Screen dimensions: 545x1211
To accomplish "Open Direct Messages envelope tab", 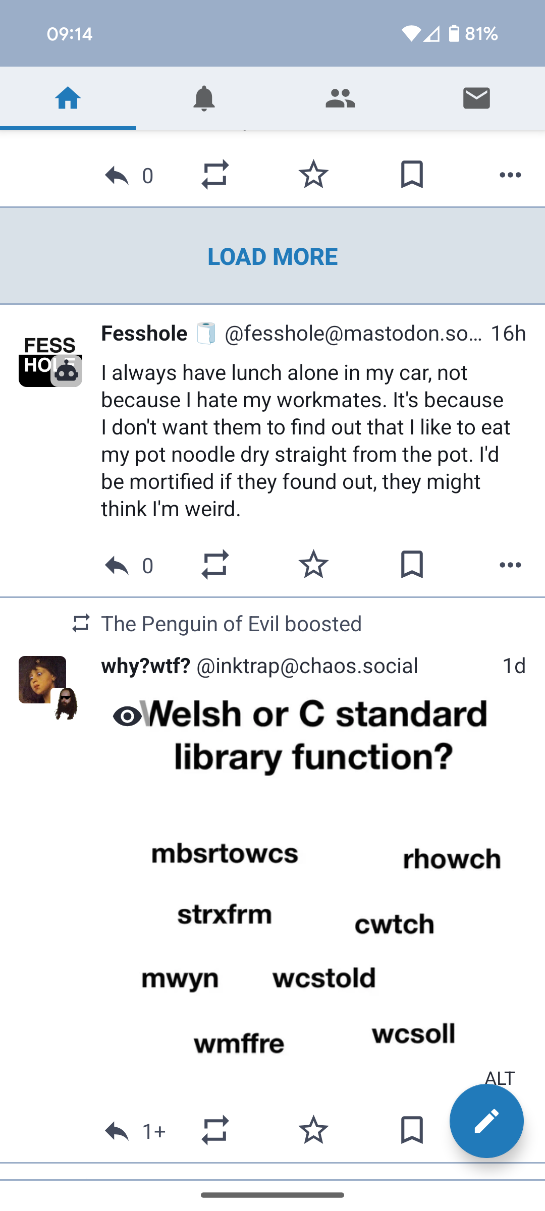I will pyautogui.click(x=476, y=98).
